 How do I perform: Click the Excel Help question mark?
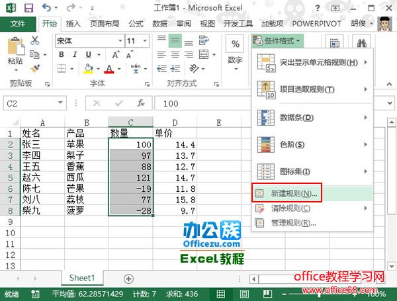(x=317, y=8)
